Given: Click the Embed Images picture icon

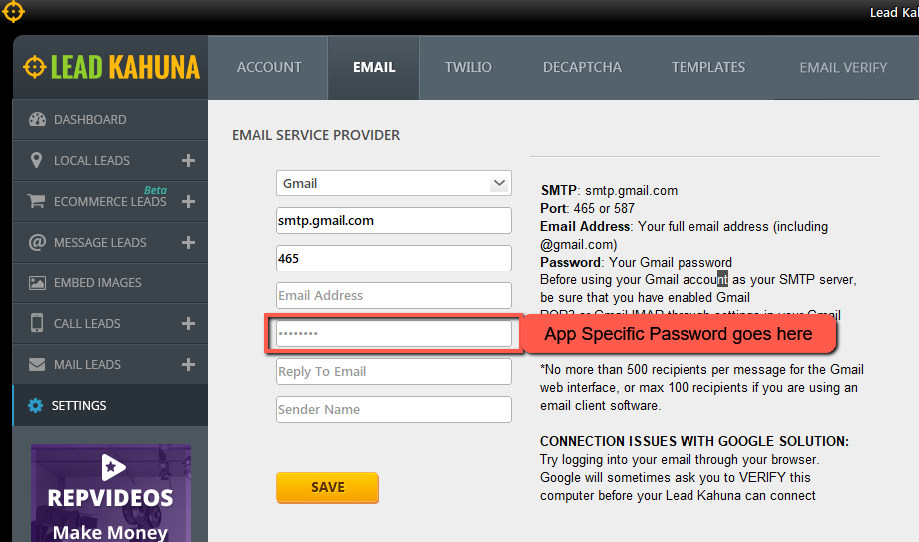Looking at the screenshot, I should point(38,283).
